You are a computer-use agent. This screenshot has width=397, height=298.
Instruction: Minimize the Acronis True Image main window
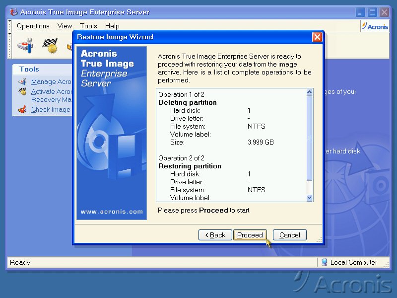[360, 12]
